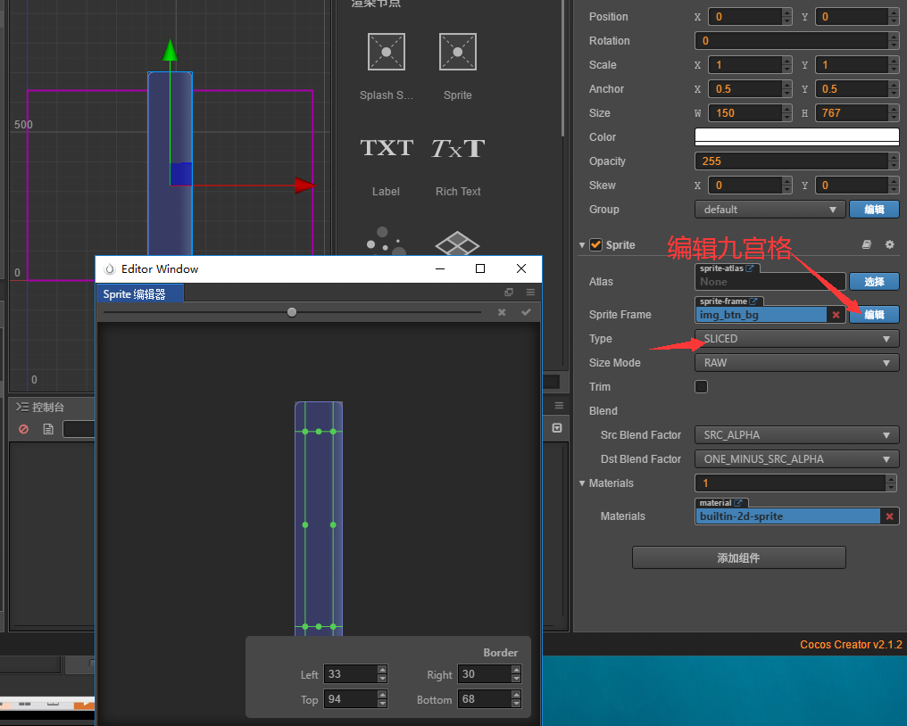Screen dimensions: 907x726
Task: Click the 添加组件 button
Action: coord(738,557)
